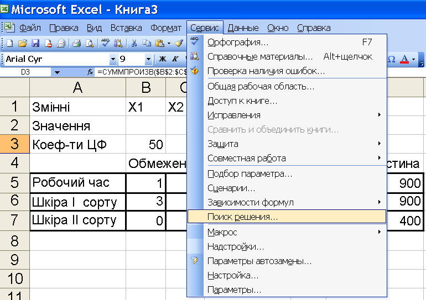The image size is (426, 300).
Task: Click the red Font Color A icon
Action: click(x=404, y=59)
